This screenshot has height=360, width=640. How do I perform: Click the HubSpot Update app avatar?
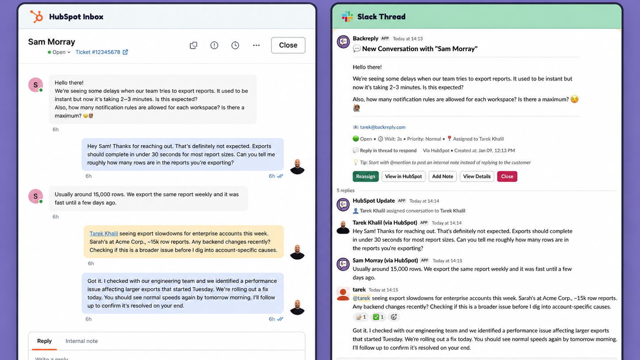(x=343, y=204)
